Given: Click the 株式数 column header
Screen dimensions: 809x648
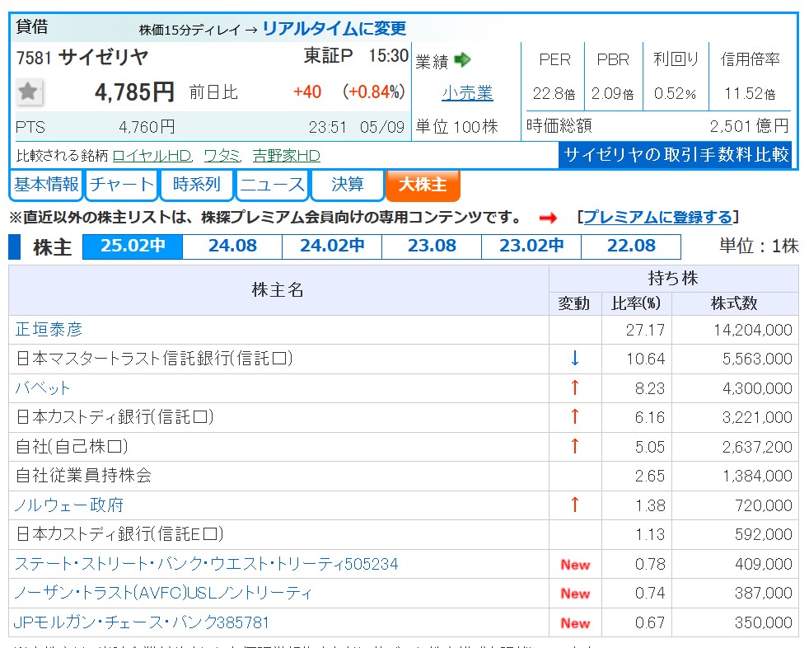Looking at the screenshot, I should 734,303.
